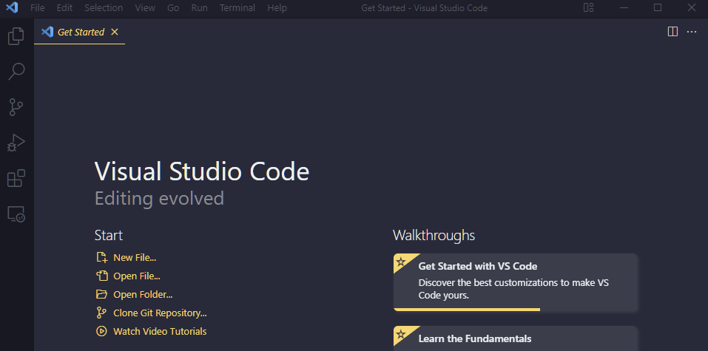Click the Editing evolved subtitle
Image resolution: width=708 pixels, height=351 pixels.
159,199
